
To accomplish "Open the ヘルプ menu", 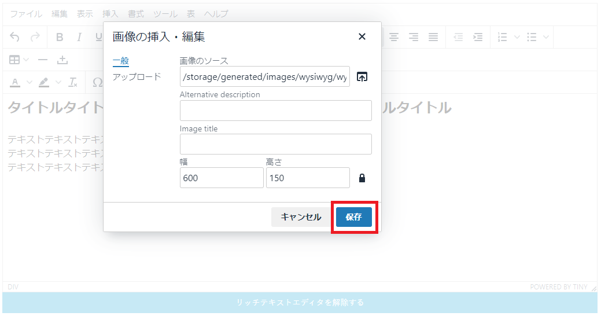I will pyautogui.click(x=216, y=14).
